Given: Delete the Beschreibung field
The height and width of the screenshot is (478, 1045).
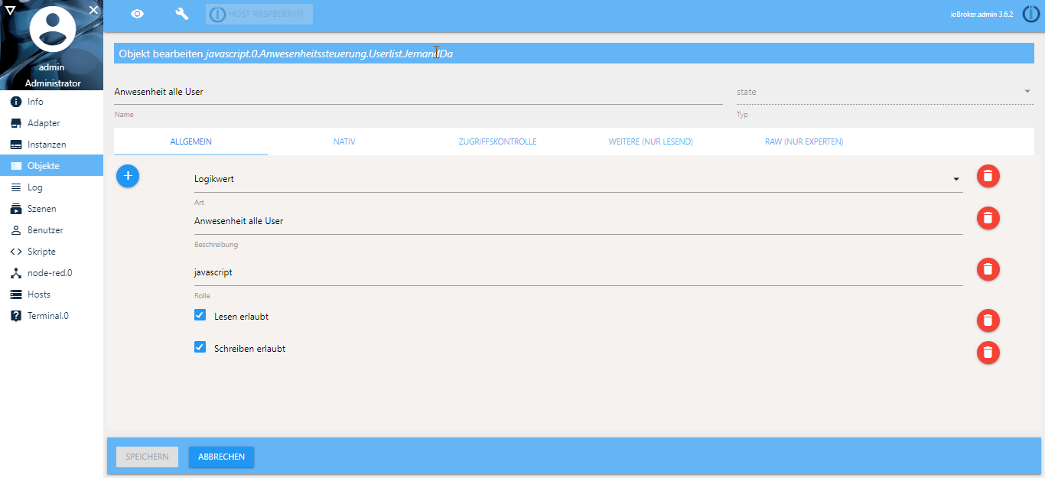Looking at the screenshot, I should 988,218.
